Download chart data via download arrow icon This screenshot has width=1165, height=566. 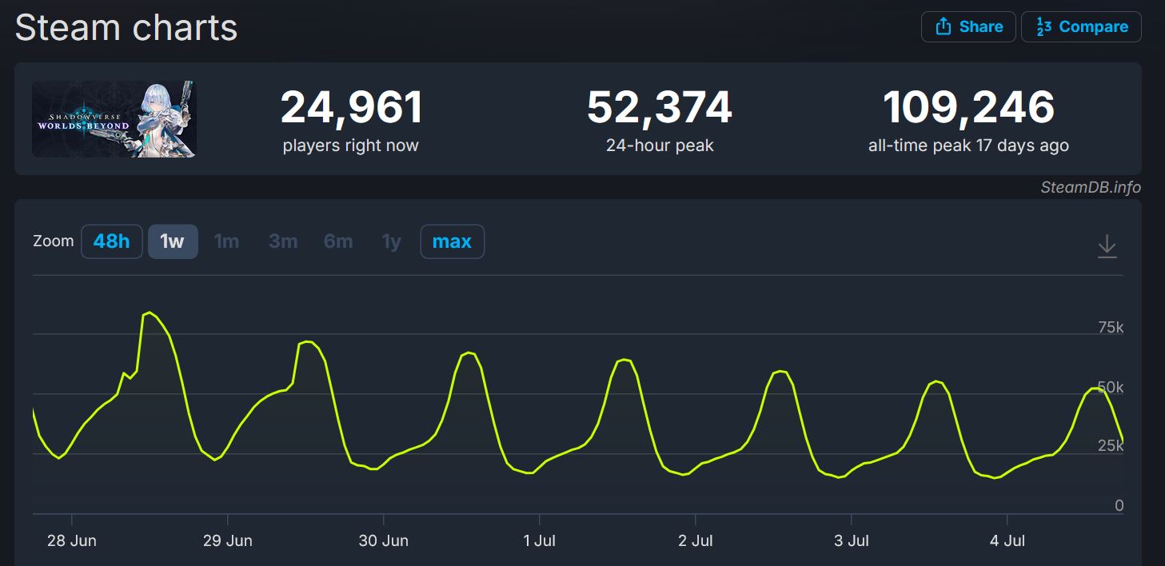coord(1107,245)
